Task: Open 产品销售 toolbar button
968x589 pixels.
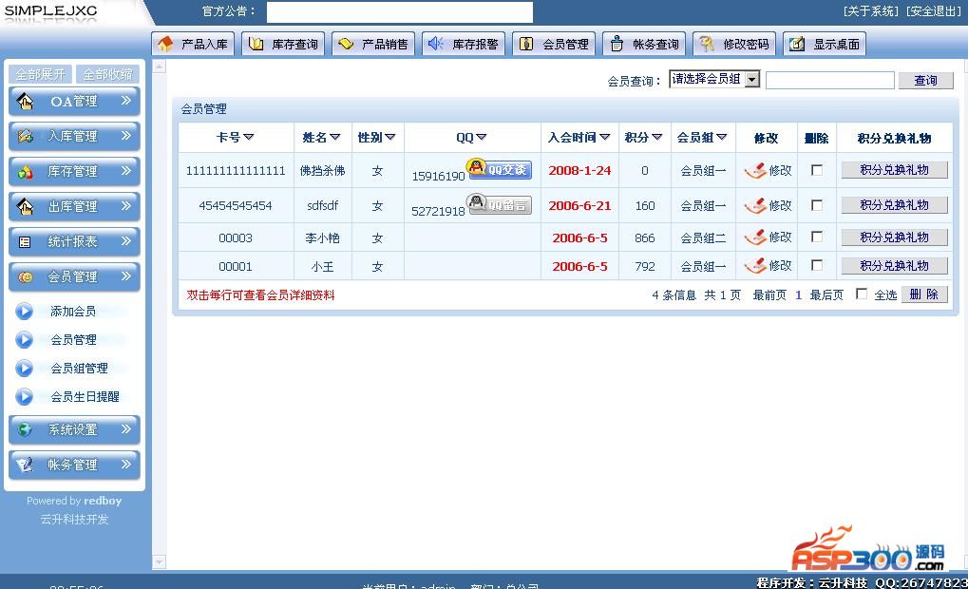Action: coord(373,44)
